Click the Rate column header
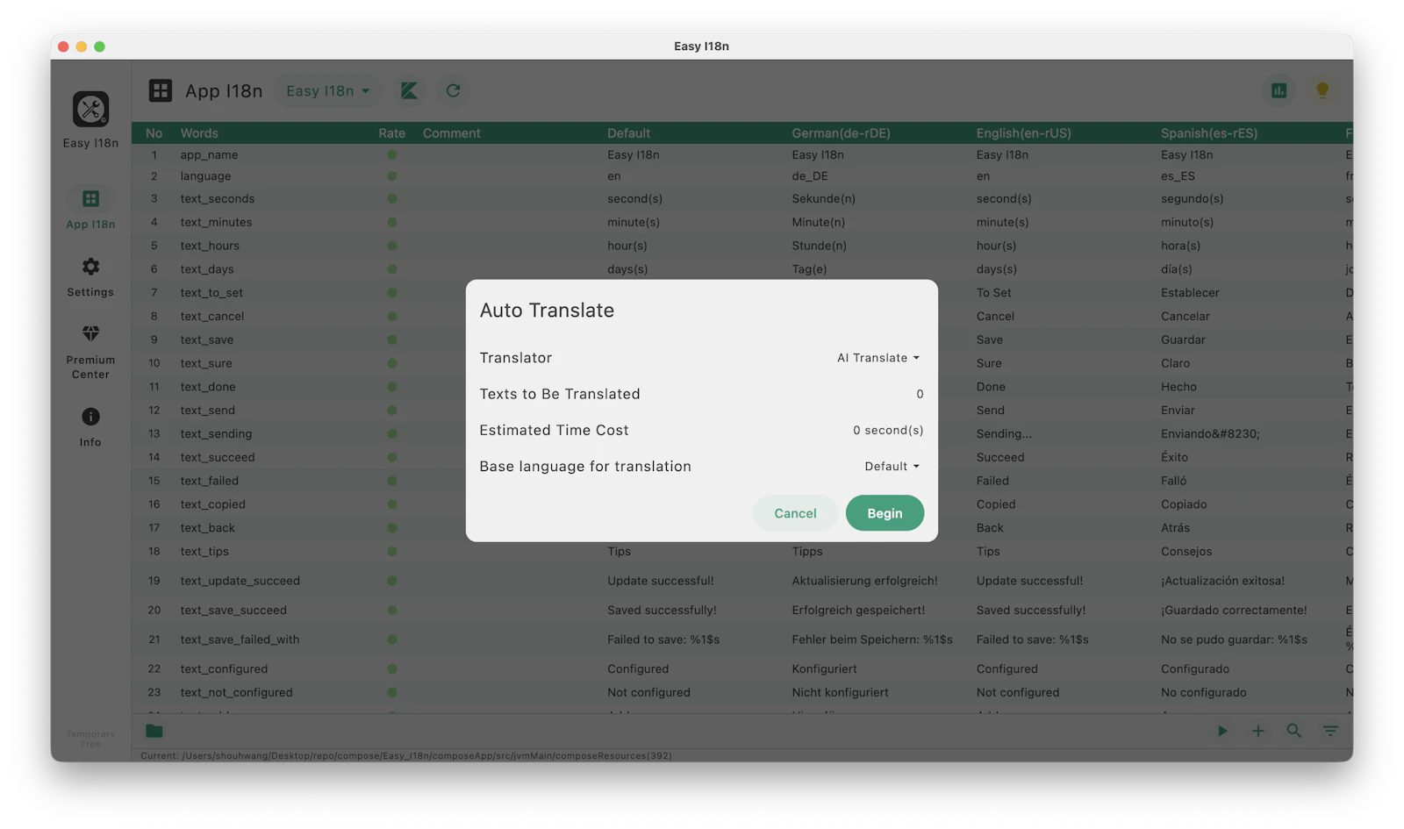 [392, 133]
